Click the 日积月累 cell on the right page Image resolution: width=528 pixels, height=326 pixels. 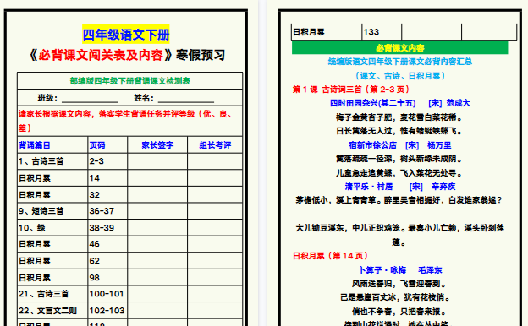pos(327,32)
